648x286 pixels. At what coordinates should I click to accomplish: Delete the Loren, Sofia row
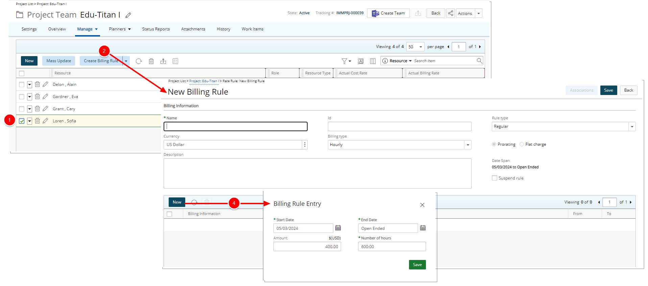[x=38, y=121]
